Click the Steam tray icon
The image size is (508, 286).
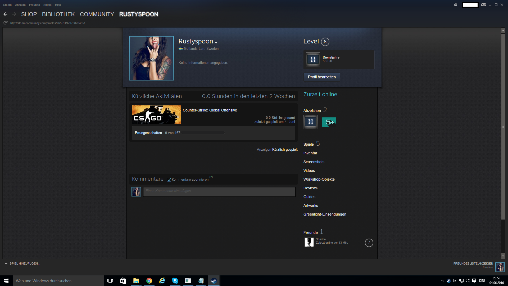[448, 281]
